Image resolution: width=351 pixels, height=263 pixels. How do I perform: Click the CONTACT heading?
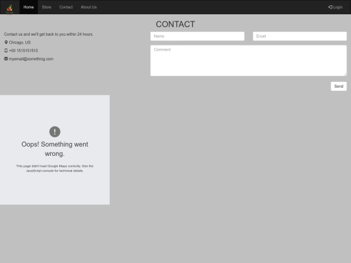(x=175, y=25)
